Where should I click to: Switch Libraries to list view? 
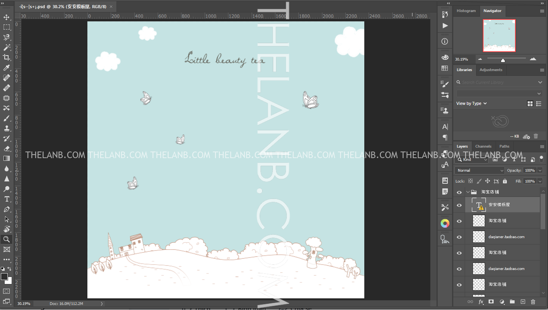[x=539, y=104]
